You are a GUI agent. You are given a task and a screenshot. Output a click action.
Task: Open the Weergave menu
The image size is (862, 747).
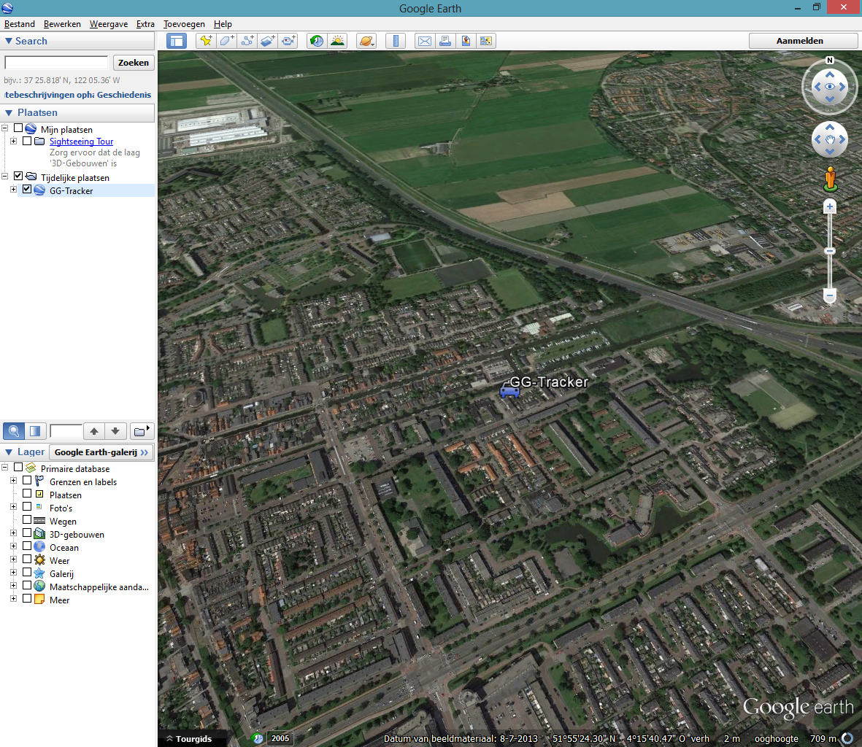click(108, 23)
